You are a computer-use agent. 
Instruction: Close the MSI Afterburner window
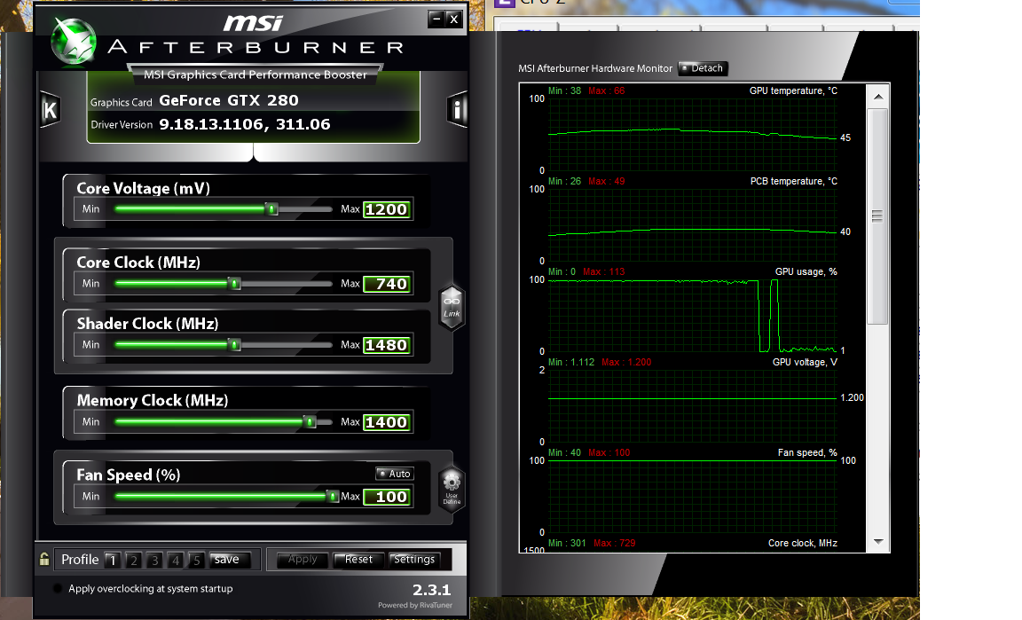point(454,19)
